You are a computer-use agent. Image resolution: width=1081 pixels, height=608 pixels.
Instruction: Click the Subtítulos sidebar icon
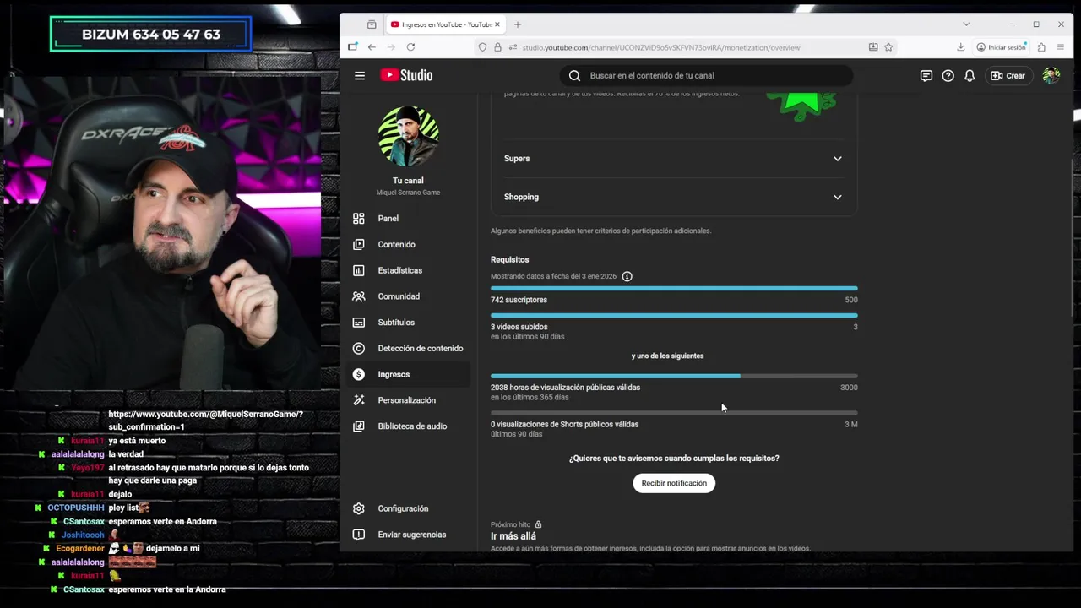pyautogui.click(x=359, y=323)
